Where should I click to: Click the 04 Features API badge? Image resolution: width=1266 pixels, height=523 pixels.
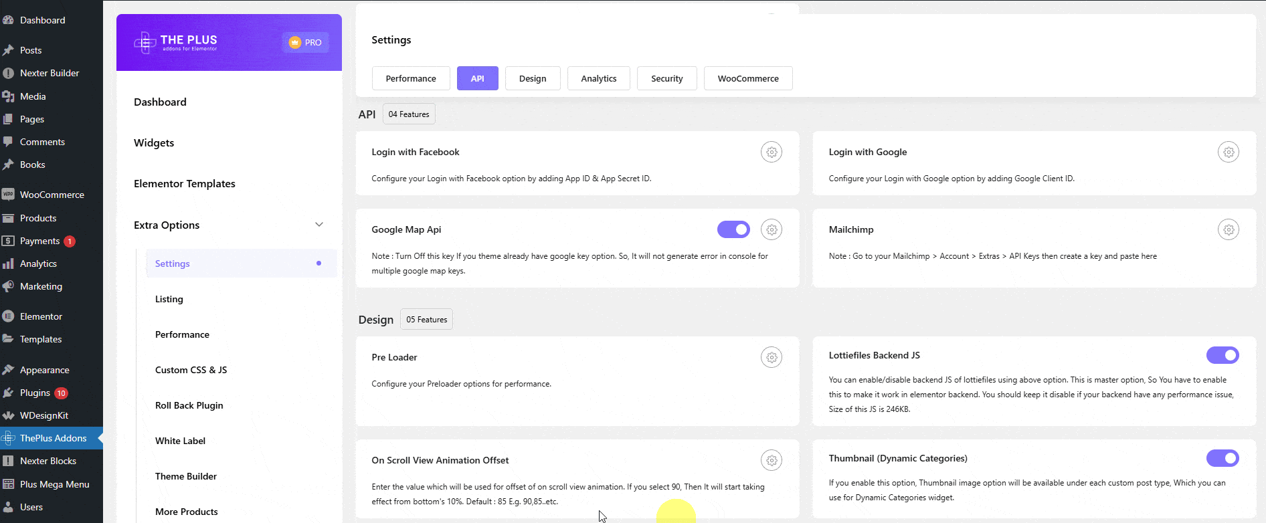[409, 114]
